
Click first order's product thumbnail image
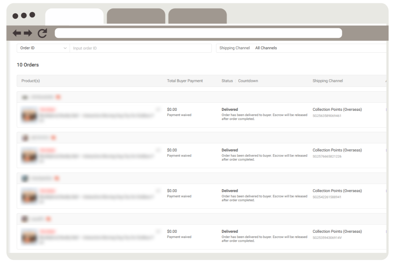[x=29, y=115]
